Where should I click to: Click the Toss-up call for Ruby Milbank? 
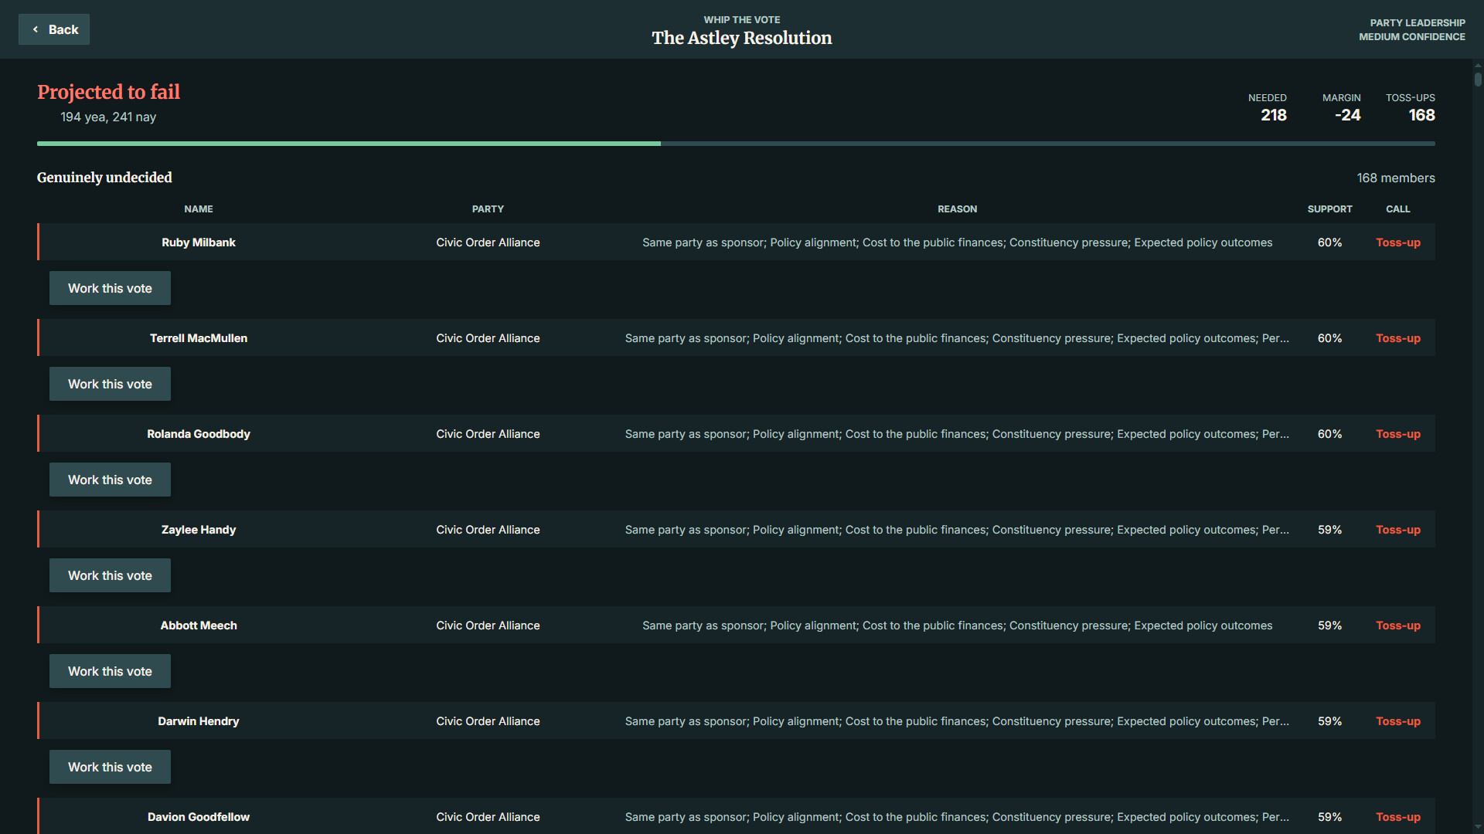pyautogui.click(x=1397, y=242)
